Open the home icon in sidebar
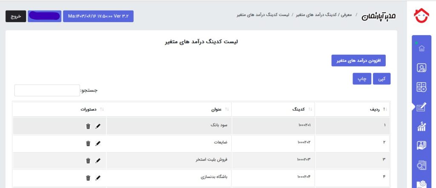The image size is (436, 188). (422, 48)
